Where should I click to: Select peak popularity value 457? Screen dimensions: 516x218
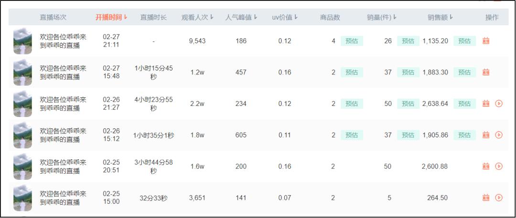(x=241, y=73)
